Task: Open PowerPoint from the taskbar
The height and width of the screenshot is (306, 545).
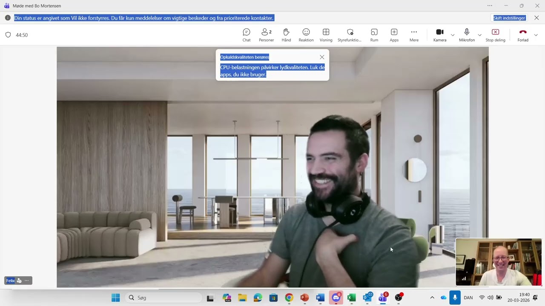Action: [304, 297]
